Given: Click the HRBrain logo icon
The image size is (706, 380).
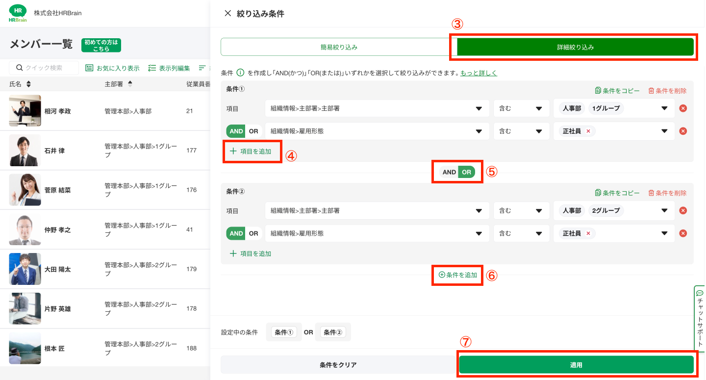Looking at the screenshot, I should pos(18,13).
